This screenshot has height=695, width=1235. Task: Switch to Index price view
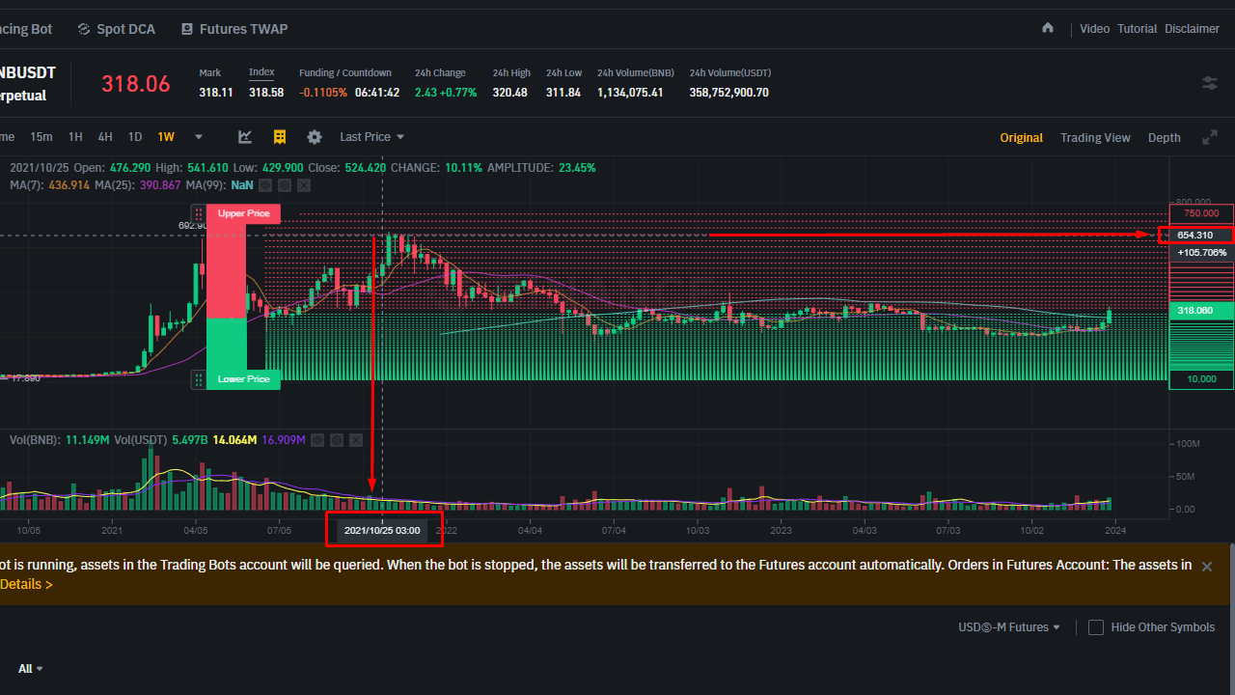tap(261, 73)
